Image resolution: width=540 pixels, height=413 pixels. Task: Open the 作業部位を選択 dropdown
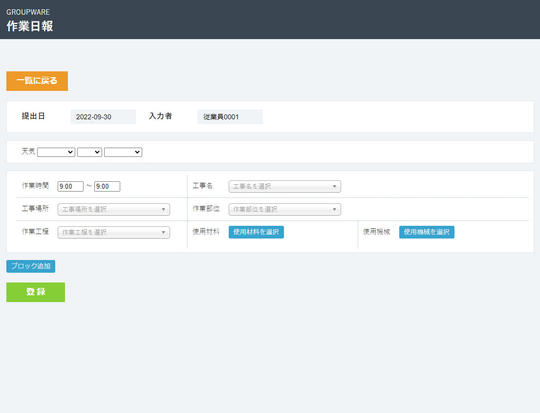click(284, 210)
